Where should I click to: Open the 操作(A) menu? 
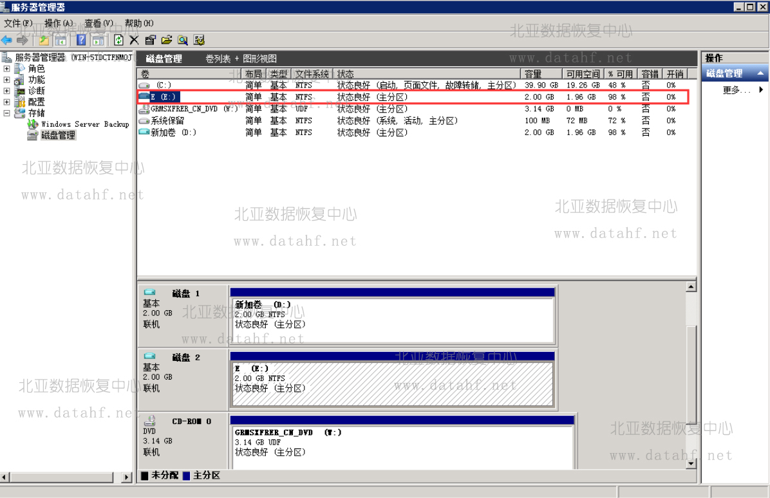coord(59,23)
